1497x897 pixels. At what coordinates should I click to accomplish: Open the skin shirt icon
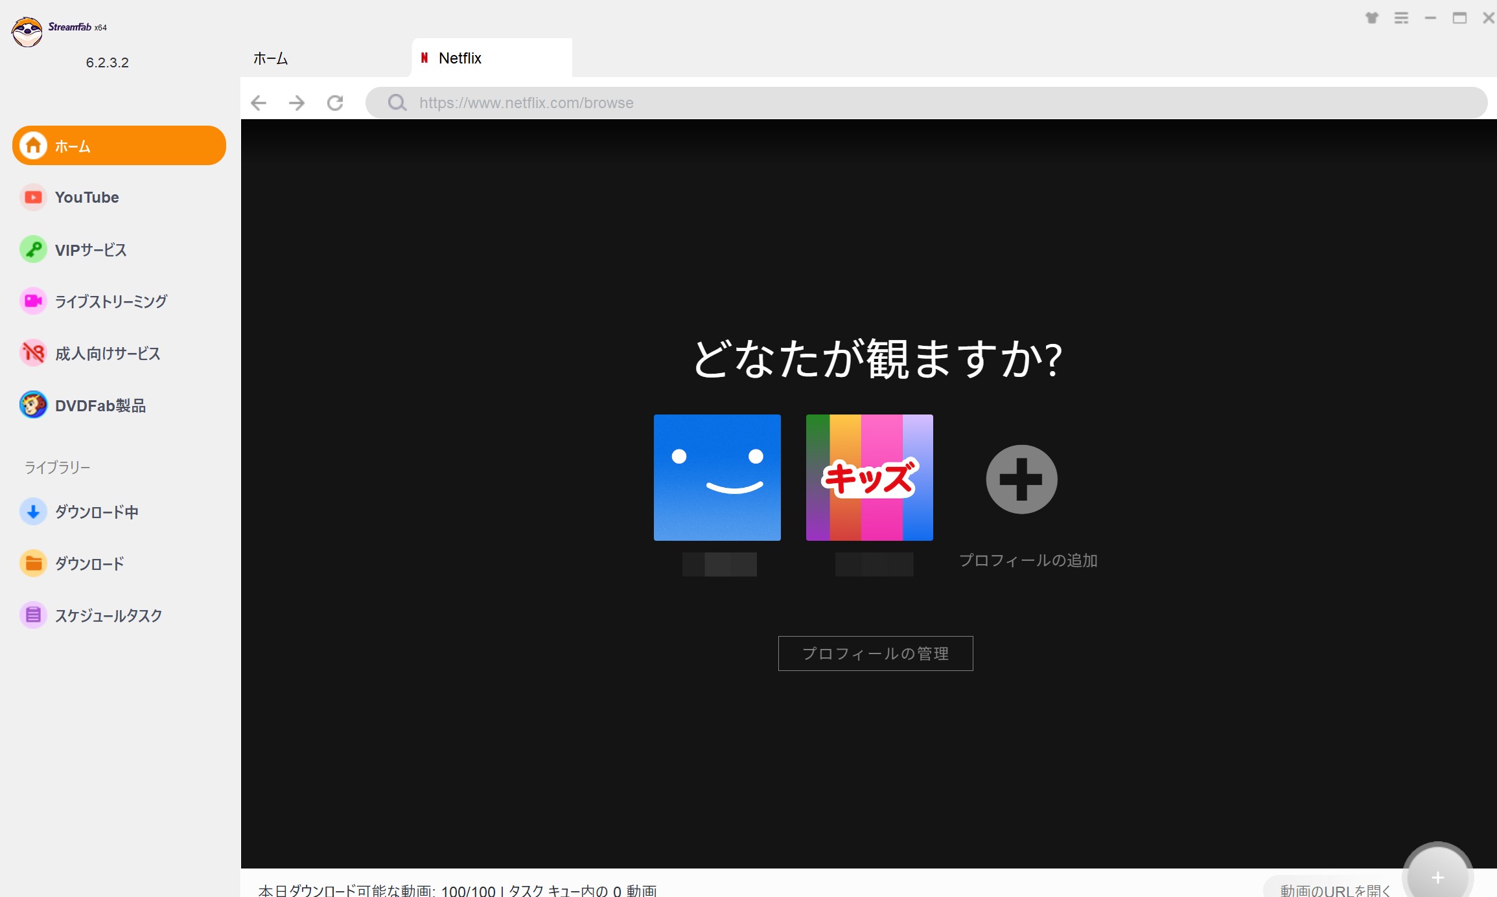[1372, 18]
